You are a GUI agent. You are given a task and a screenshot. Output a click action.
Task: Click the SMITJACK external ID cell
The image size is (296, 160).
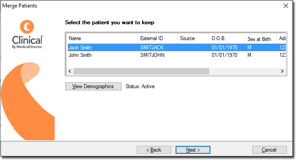152,47
